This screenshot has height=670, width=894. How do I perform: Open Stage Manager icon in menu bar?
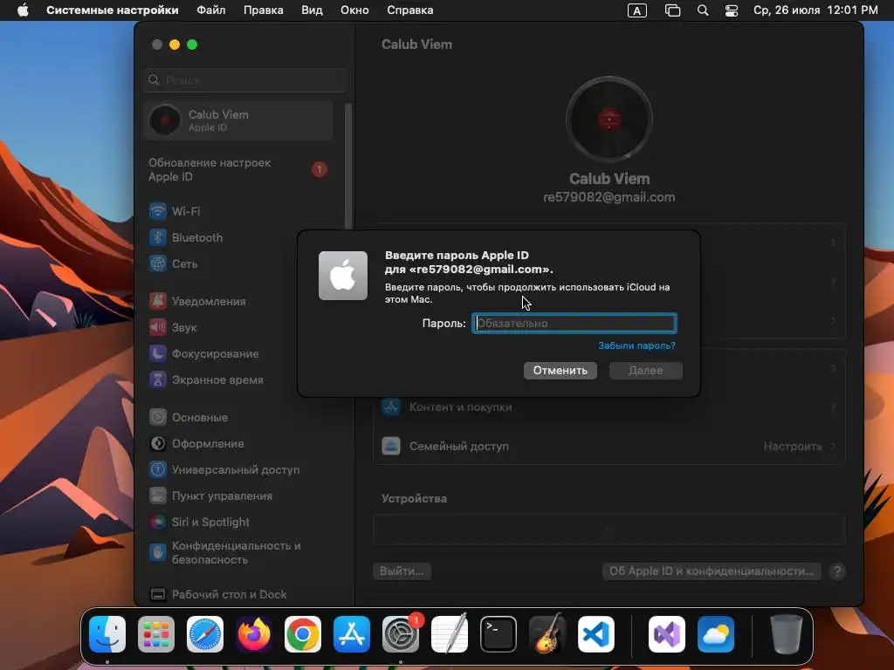pos(673,10)
